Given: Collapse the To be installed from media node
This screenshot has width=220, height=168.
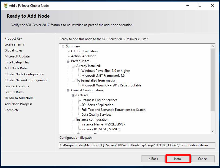Looking at the screenshot, I should pyautogui.click(x=73, y=81).
